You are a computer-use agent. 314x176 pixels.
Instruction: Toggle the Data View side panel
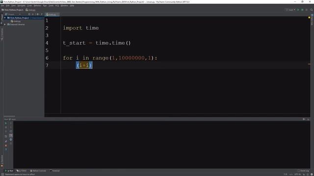tap(312, 20)
